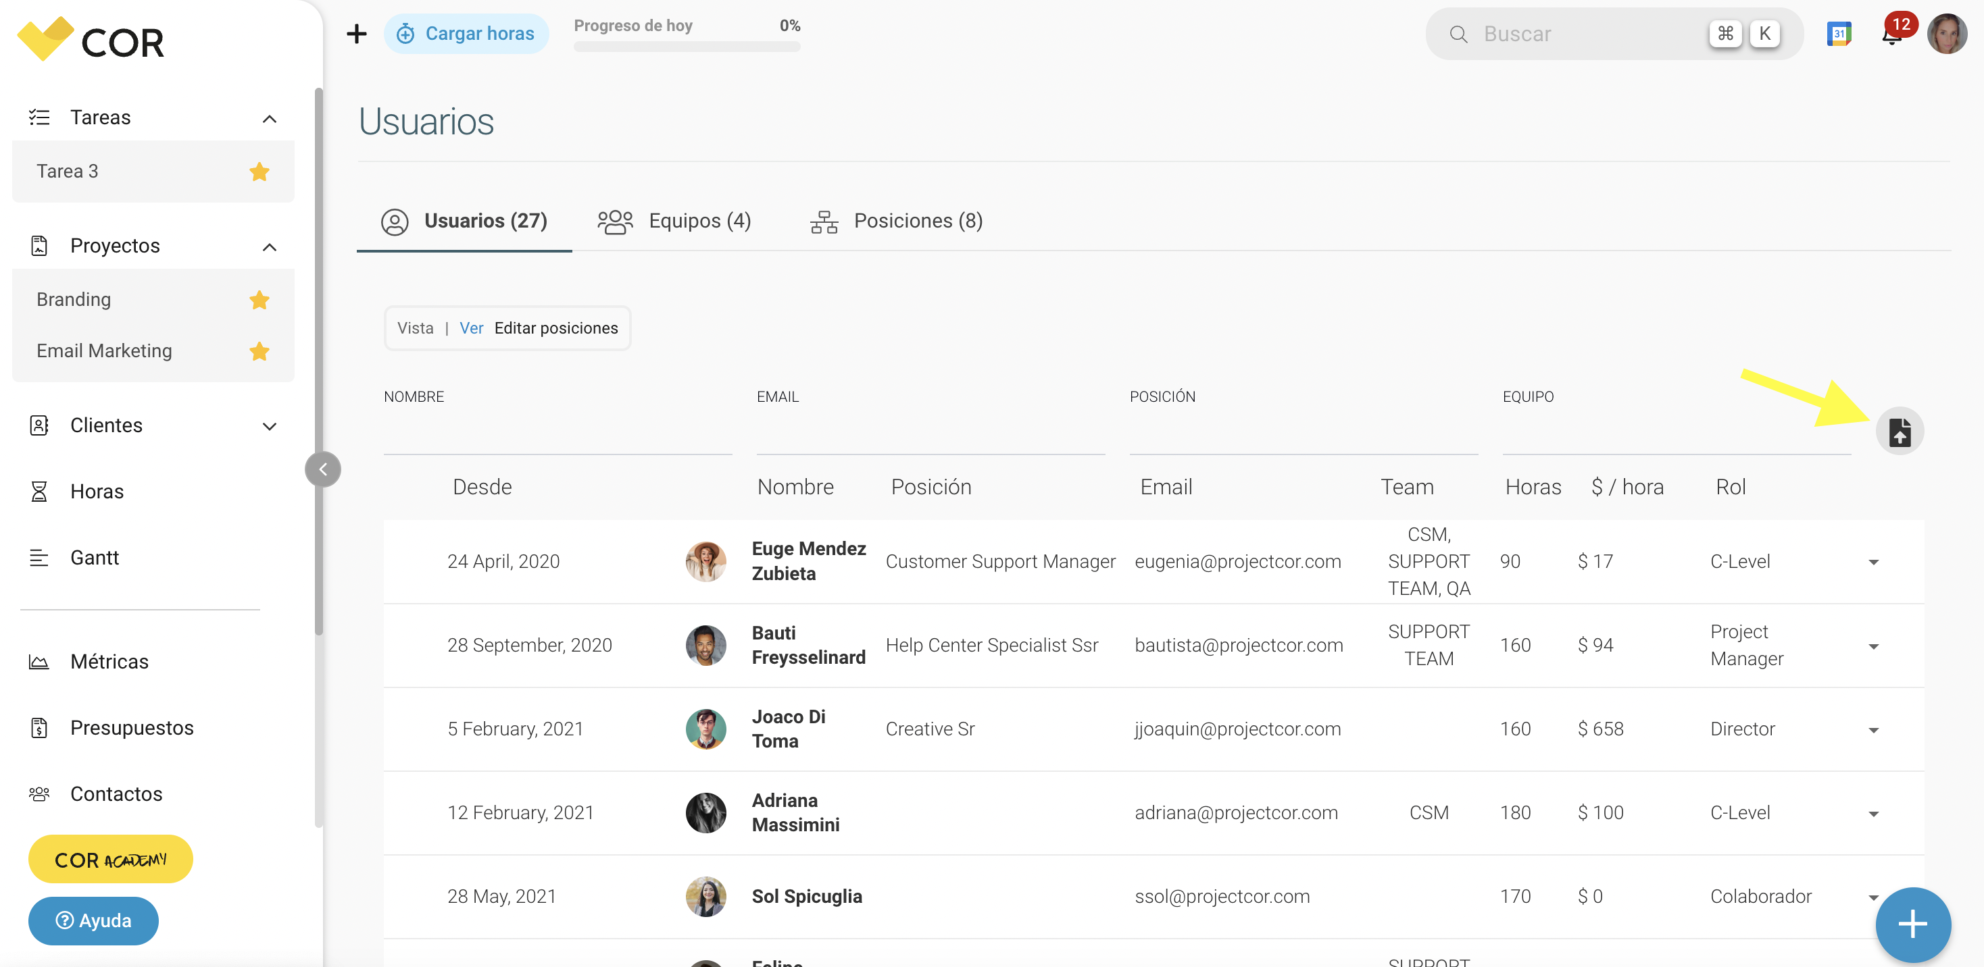Click the plus icon in the top bar
The height and width of the screenshot is (967, 1984).
click(356, 34)
